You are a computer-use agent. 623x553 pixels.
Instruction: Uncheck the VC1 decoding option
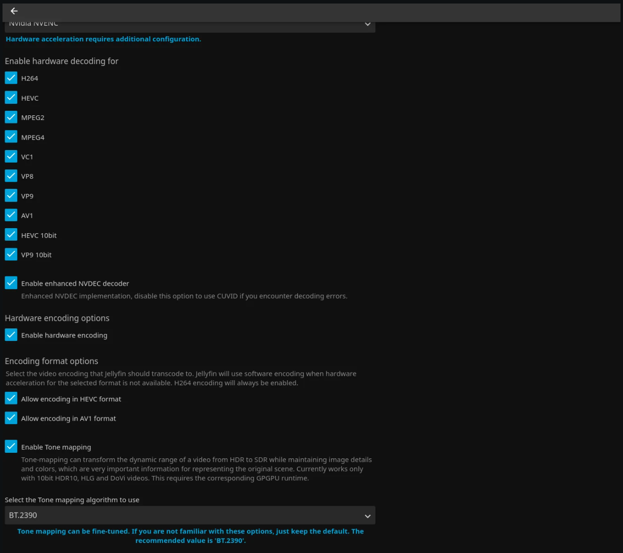pyautogui.click(x=11, y=157)
